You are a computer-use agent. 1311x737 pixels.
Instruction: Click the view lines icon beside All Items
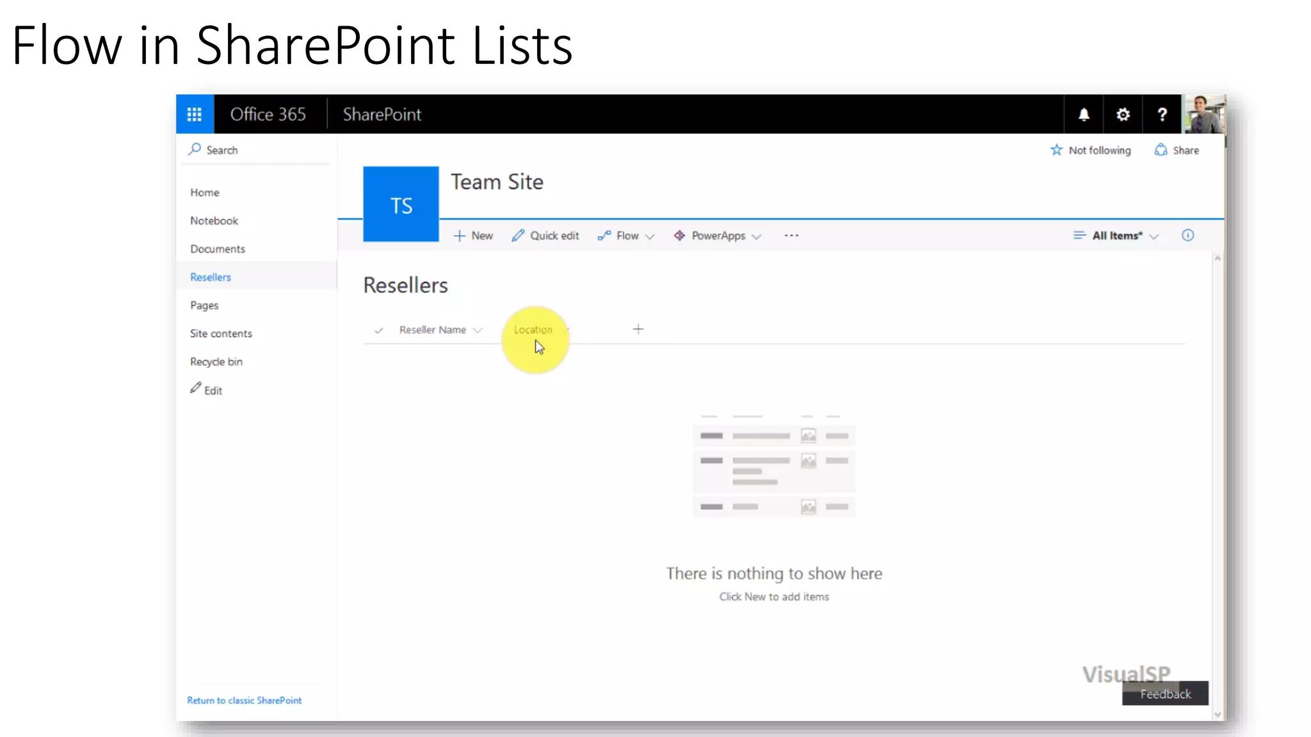click(x=1079, y=235)
